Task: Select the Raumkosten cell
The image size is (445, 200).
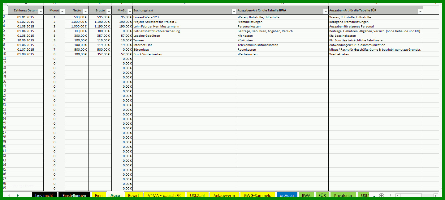Action: tap(283, 50)
